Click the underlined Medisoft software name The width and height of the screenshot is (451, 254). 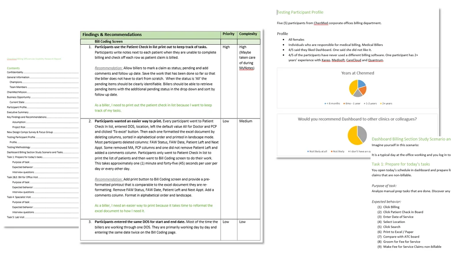click(x=338, y=60)
